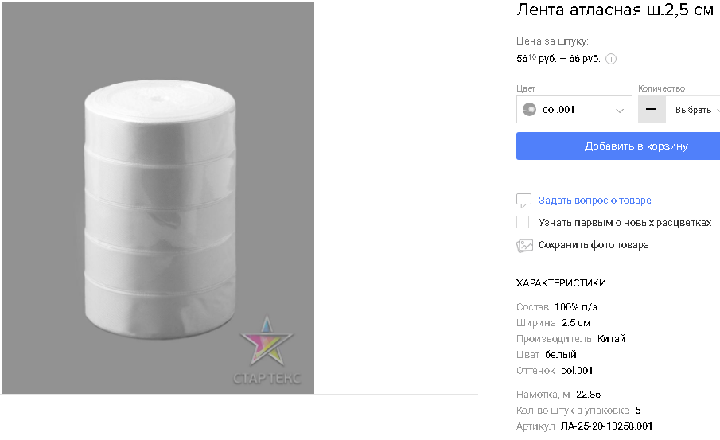
Task: Click the Узнать первым о новых расцветках label
Action: [x=625, y=223]
